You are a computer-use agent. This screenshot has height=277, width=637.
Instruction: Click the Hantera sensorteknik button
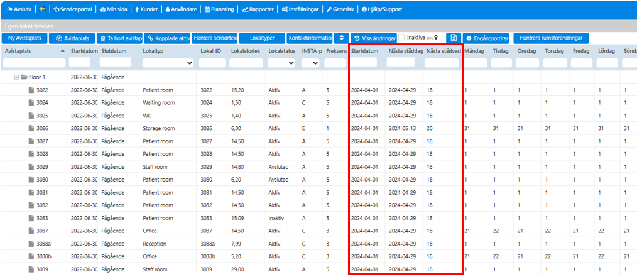[x=214, y=38]
